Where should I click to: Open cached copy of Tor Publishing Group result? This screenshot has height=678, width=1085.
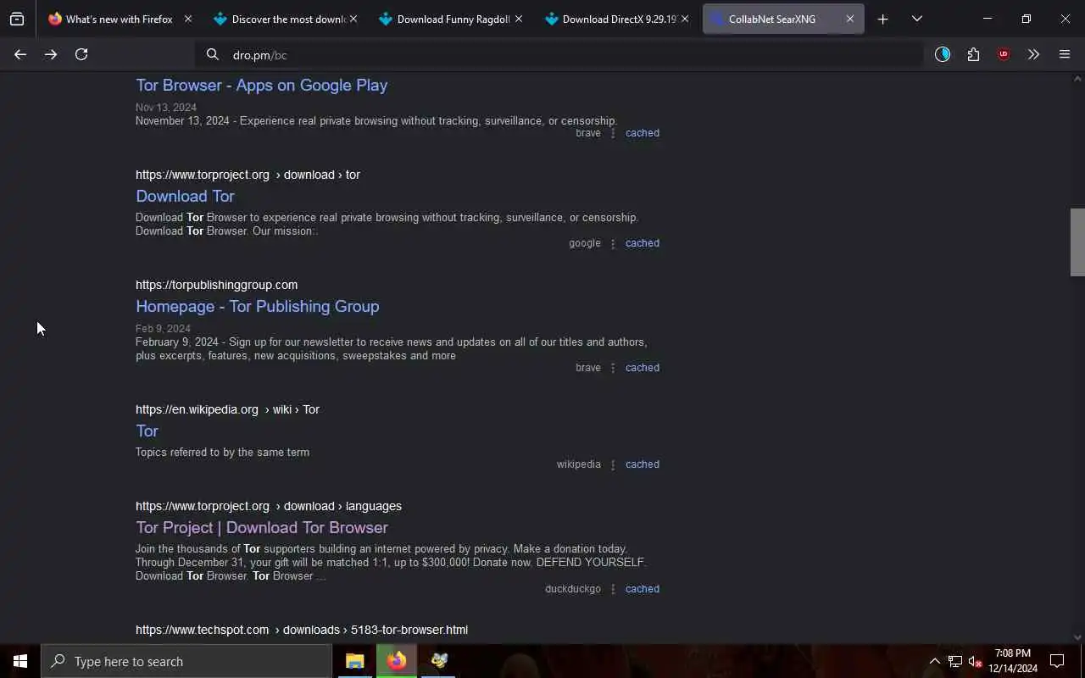click(642, 368)
